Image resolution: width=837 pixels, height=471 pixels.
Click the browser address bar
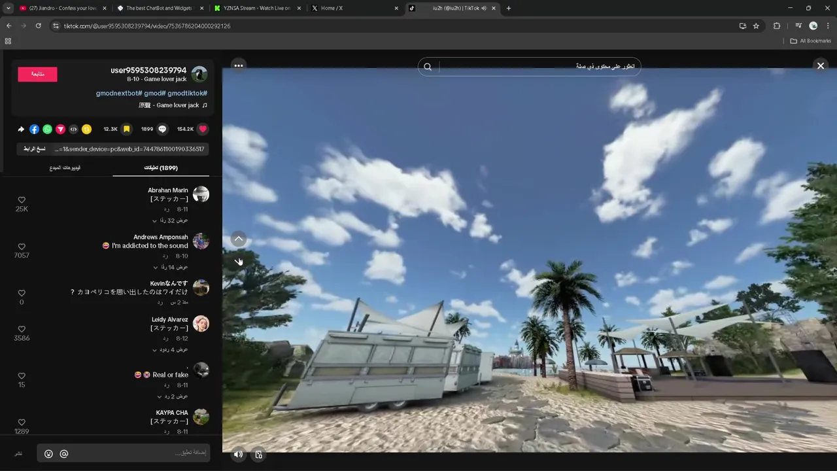pyautogui.click(x=392, y=26)
